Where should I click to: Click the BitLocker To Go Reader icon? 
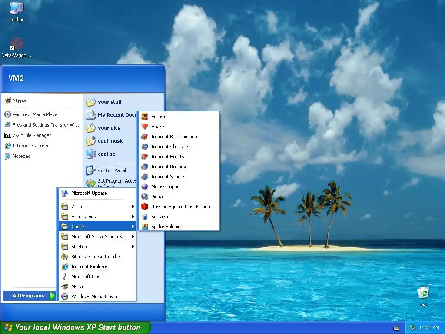point(65,257)
